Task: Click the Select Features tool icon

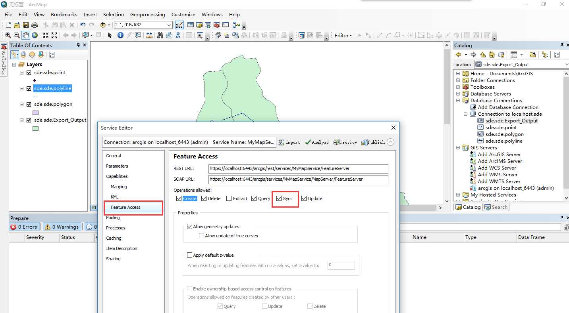Action: tap(85, 35)
